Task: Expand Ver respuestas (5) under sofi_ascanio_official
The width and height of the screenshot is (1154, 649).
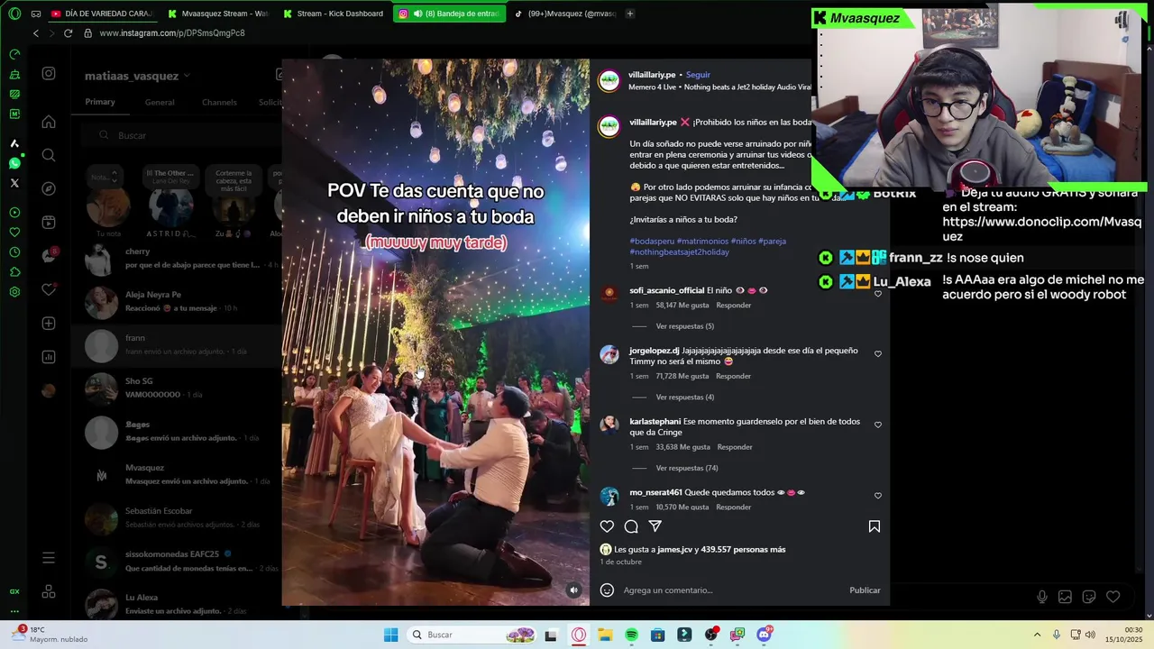Action: point(684,326)
